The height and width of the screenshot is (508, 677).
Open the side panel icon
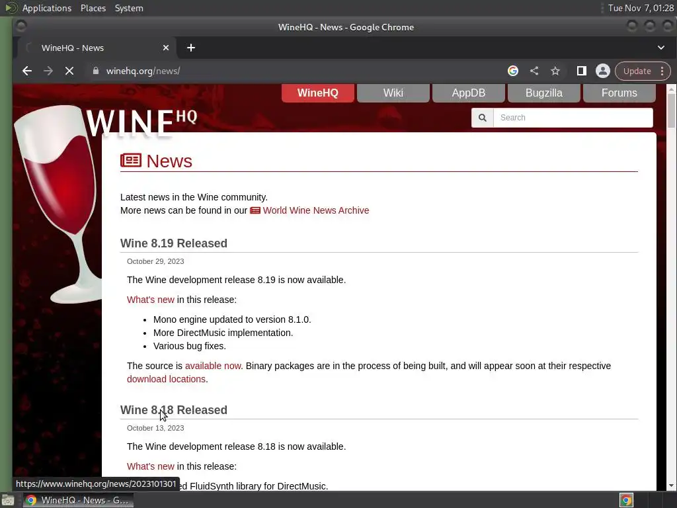582,71
